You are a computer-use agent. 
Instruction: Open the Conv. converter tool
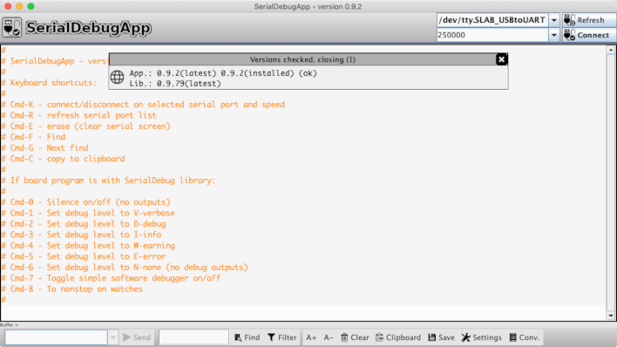(x=524, y=337)
